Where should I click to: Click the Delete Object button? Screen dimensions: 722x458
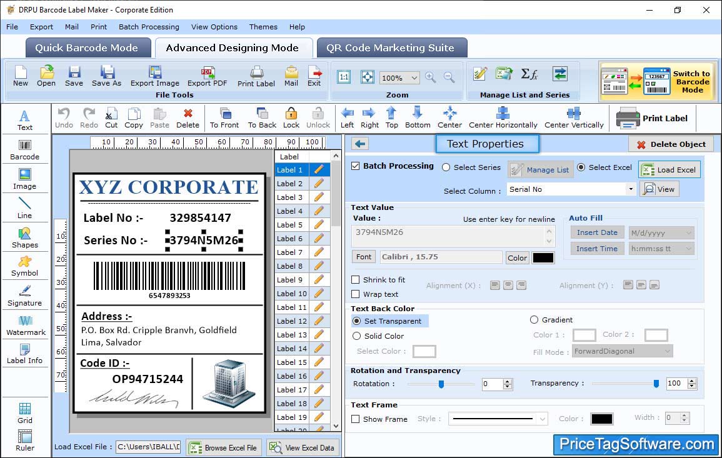tap(670, 144)
